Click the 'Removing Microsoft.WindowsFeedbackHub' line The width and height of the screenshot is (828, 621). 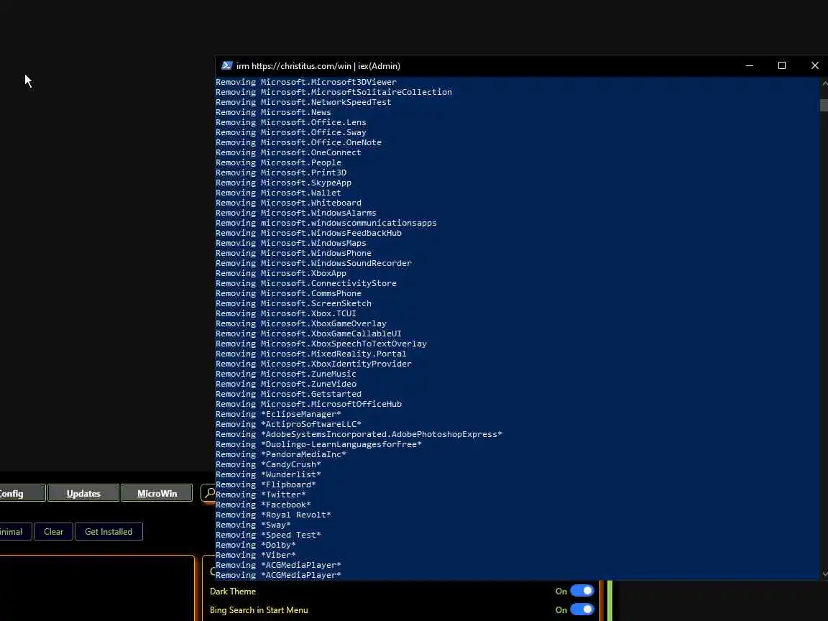308,233
